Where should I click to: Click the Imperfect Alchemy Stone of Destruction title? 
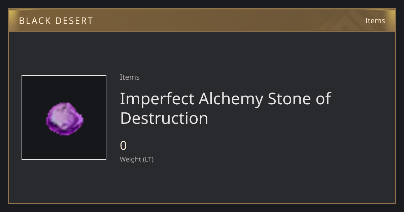(225, 108)
